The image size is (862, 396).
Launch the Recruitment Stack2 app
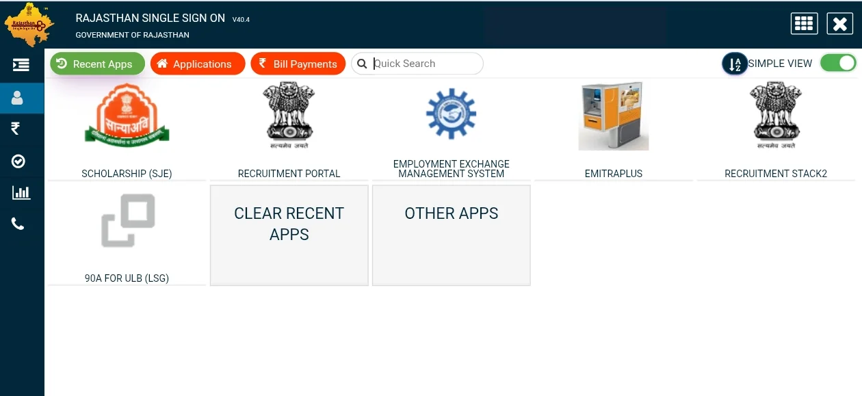pos(775,116)
